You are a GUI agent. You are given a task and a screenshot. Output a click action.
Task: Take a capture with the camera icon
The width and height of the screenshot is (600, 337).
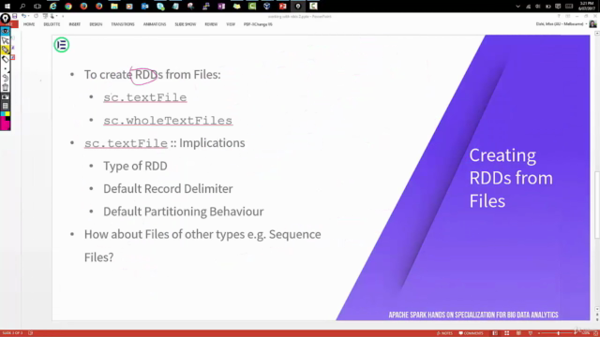(6, 97)
